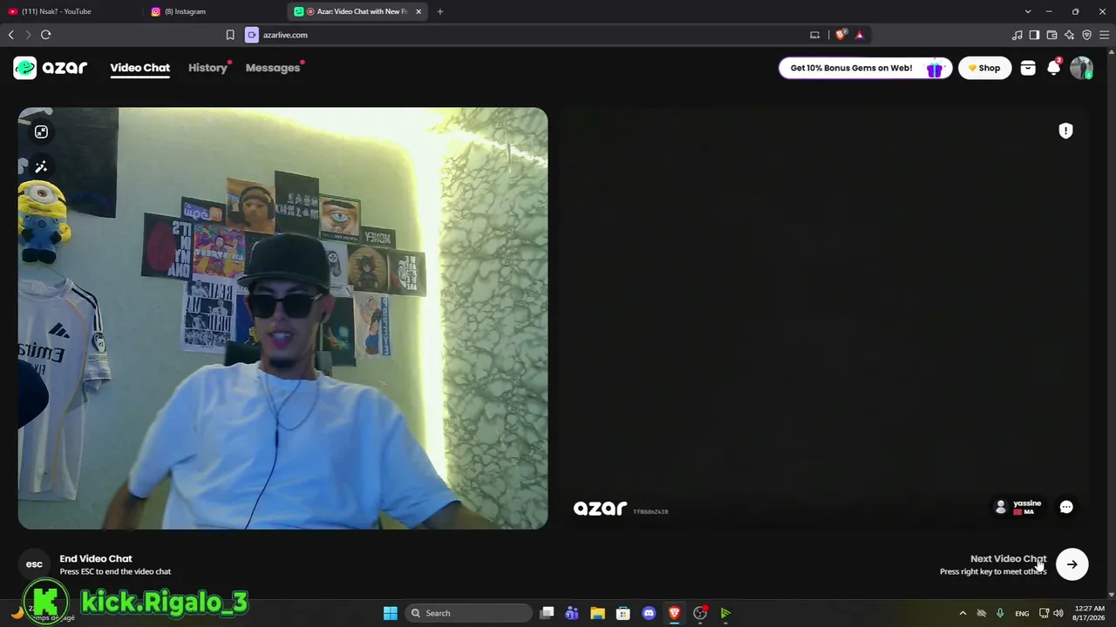The height and width of the screenshot is (627, 1116).
Task: Open Brave Shields panel
Action: [x=840, y=35]
